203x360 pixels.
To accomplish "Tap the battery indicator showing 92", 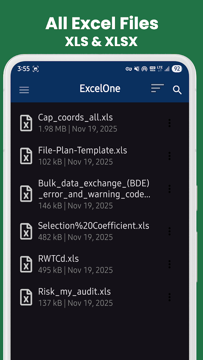I will pos(177,69).
